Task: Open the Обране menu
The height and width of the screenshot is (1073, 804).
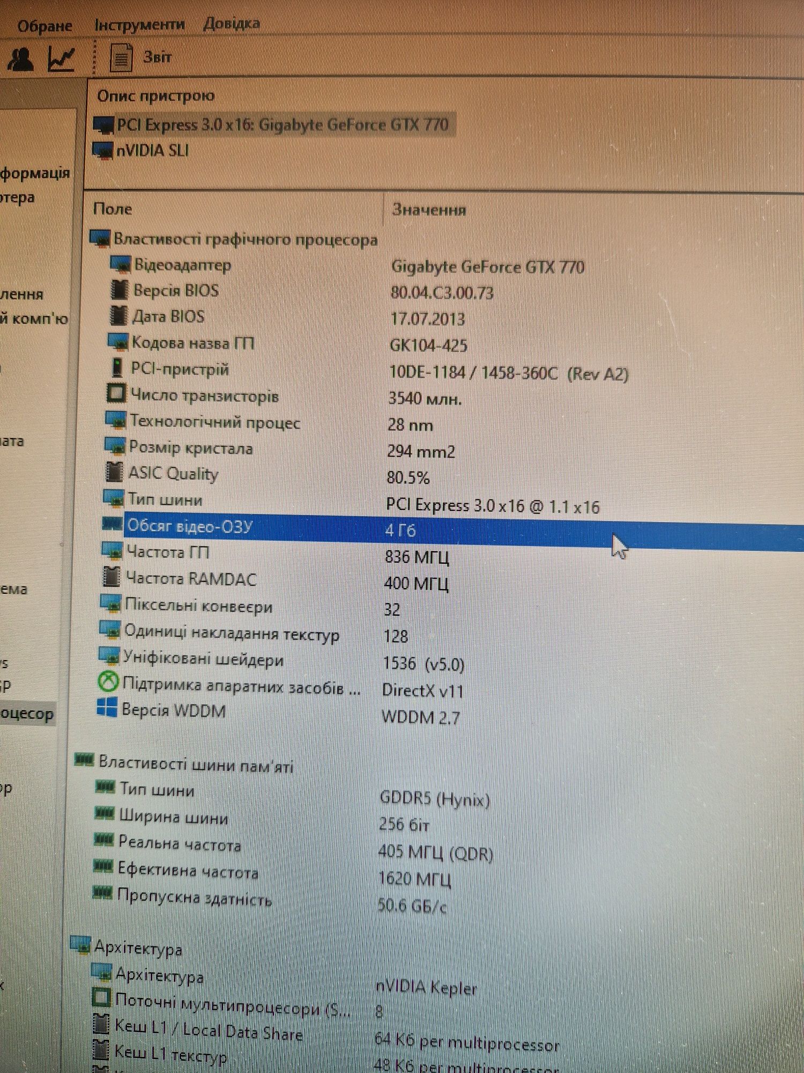Action: pos(44,26)
